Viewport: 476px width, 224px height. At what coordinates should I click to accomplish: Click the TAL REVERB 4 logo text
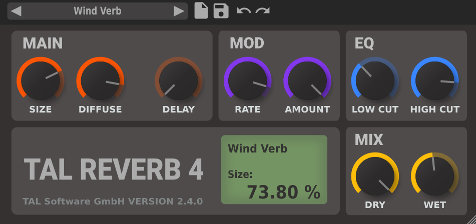pyautogui.click(x=114, y=169)
